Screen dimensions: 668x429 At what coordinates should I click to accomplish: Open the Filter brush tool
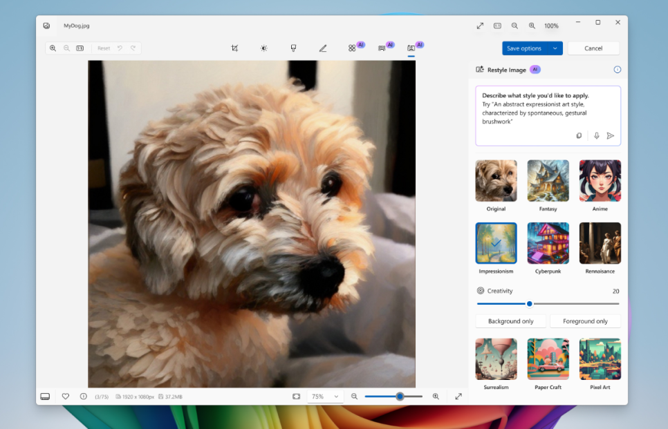[293, 48]
